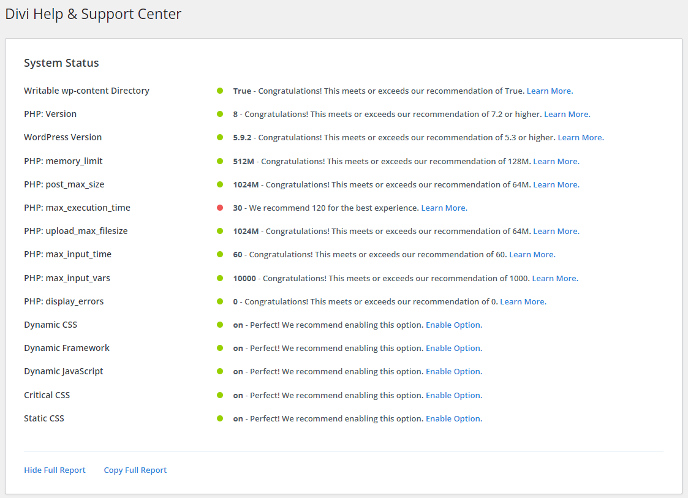Viewport: 688px width, 498px height.
Task: Click Enable Option for Static CSS
Action: (454, 418)
